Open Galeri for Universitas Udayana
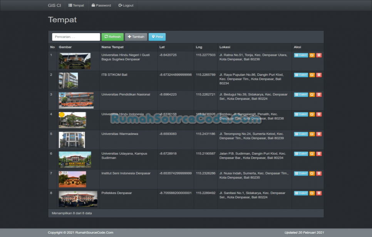 (x=301, y=154)
